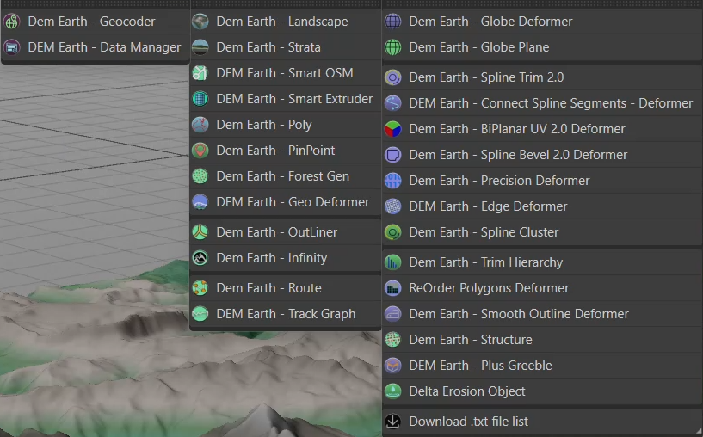Select BiPlanar UV 2.0 Deformer entry
Screen dimensions: 703x437
click(542, 129)
